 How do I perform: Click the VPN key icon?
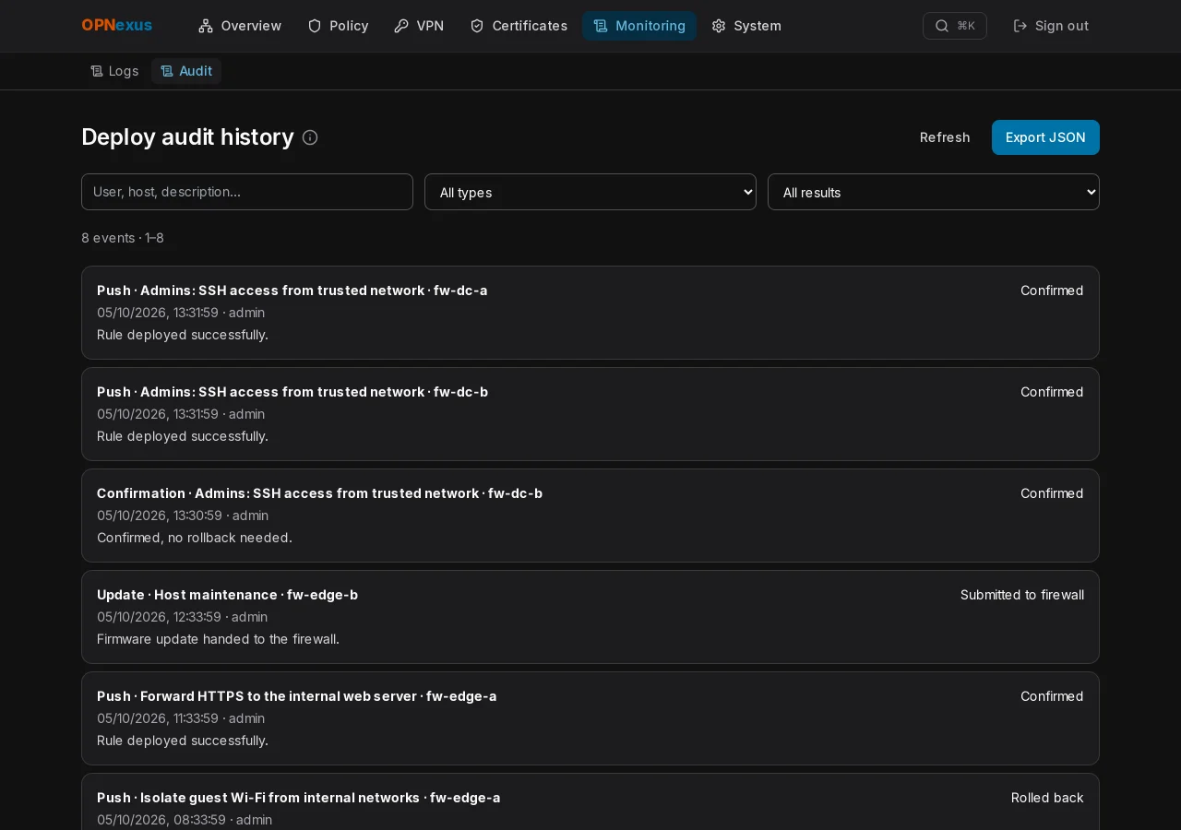click(401, 26)
